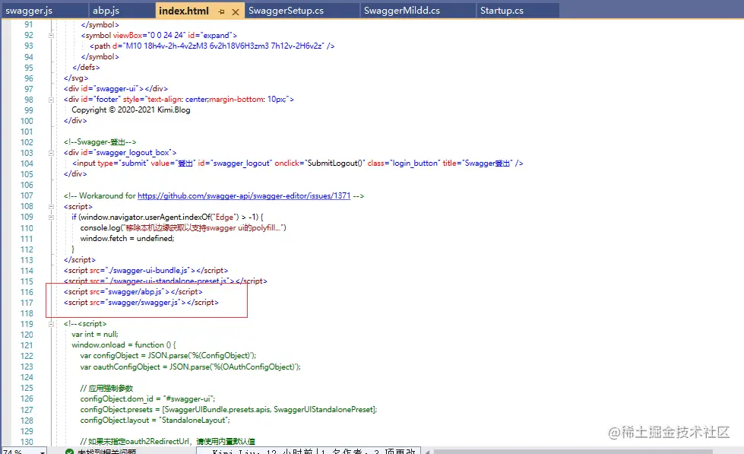Click the console.log polyfill line
The width and height of the screenshot is (744, 454).
coord(183,228)
